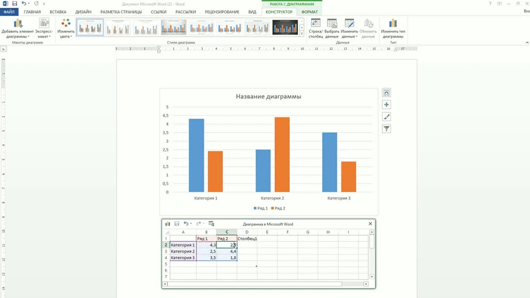Viewport: 530px width, 298px height.
Task: Open the Chart Styles brush button
Action: (x=386, y=117)
